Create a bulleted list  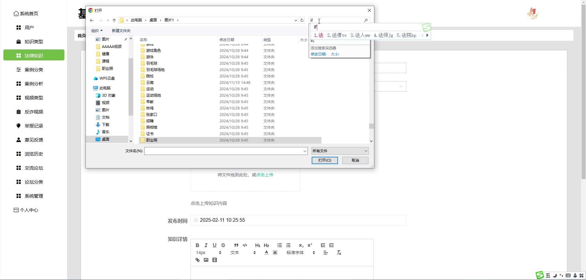coord(288,245)
